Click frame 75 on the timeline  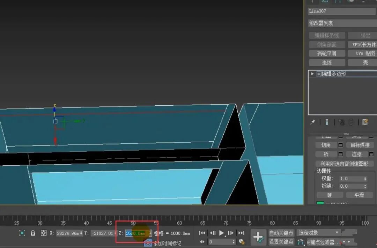pyautogui.click(x=249, y=223)
